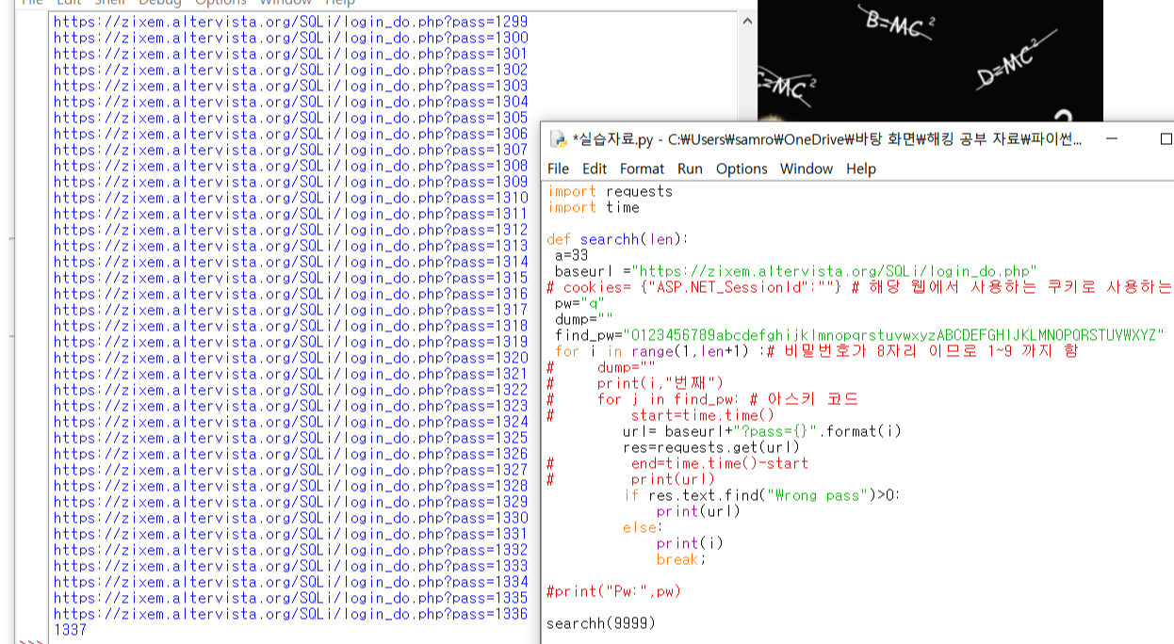Click the Python file icon in the editor title bar

558,140
